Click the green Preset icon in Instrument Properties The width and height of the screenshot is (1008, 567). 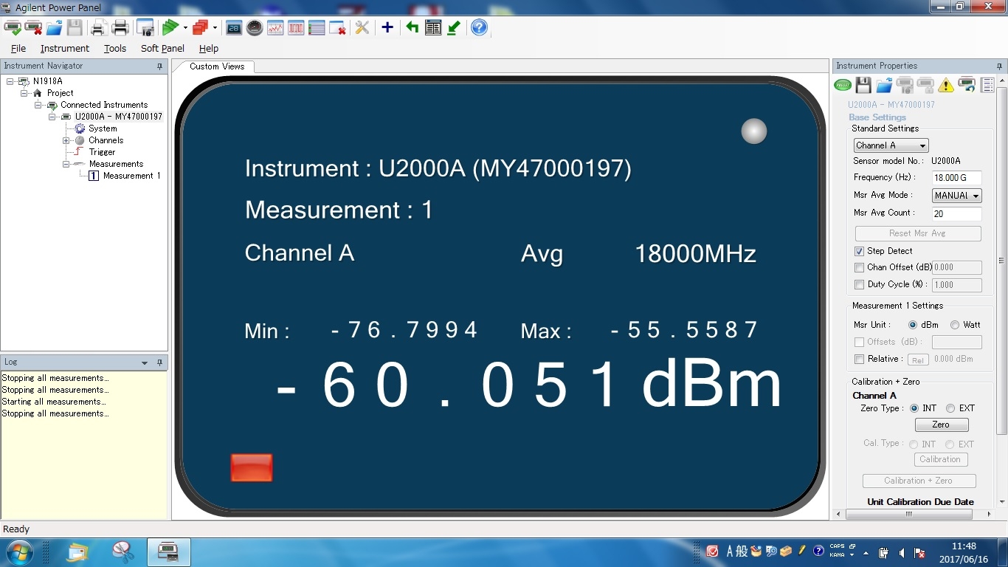pos(843,86)
